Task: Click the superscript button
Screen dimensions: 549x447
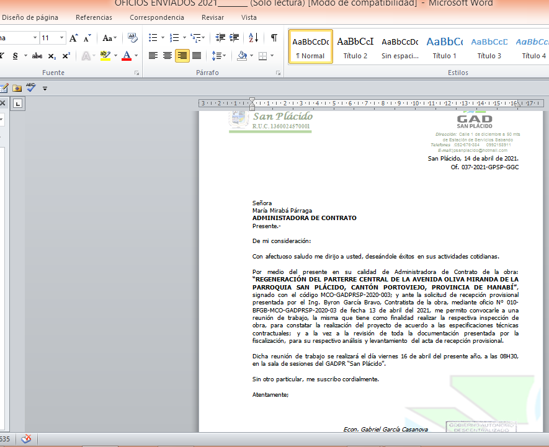Action: tap(66, 56)
